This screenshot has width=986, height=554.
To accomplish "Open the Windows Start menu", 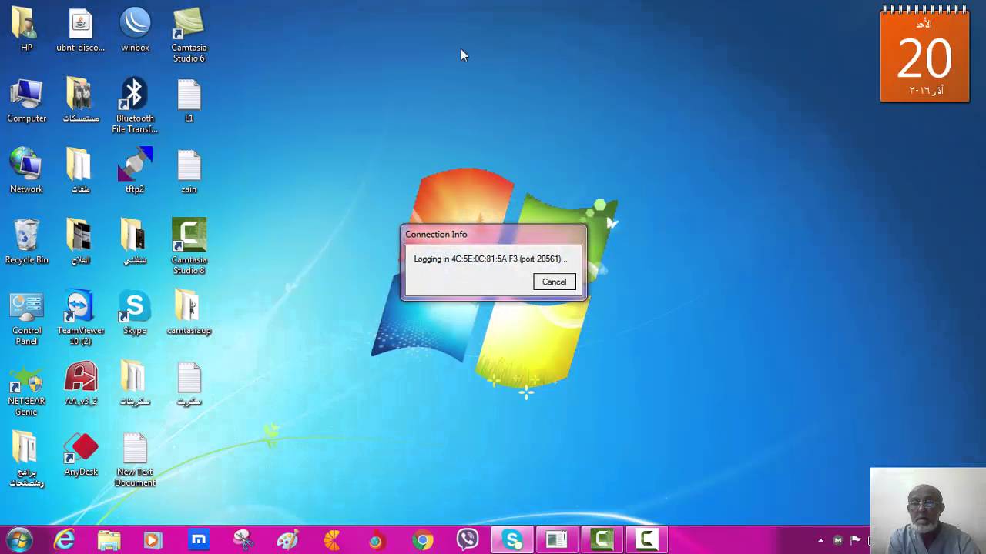I will (x=18, y=539).
